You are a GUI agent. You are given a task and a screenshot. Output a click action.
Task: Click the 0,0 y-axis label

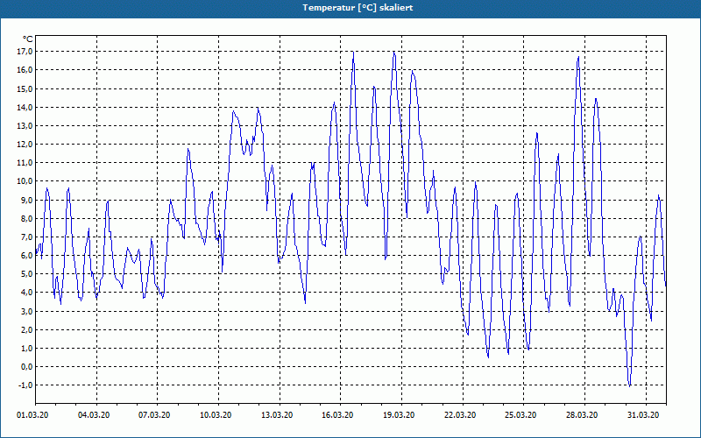(x=27, y=366)
